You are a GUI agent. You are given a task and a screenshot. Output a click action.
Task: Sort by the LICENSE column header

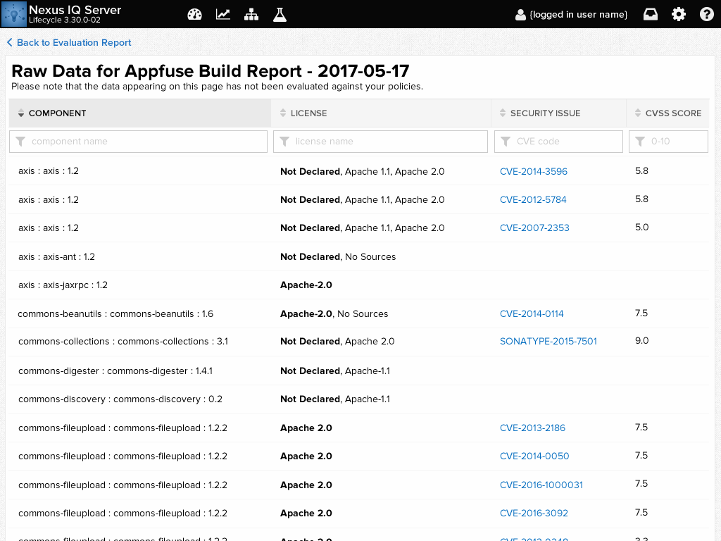308,113
